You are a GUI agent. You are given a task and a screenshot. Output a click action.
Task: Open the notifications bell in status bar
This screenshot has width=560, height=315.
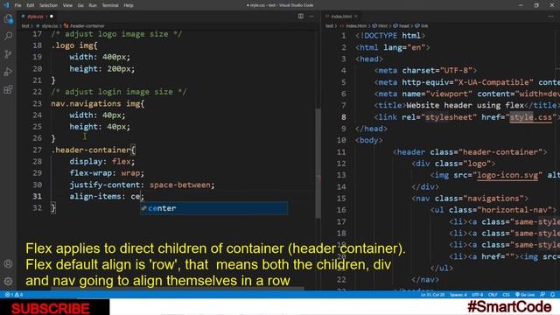click(x=552, y=295)
